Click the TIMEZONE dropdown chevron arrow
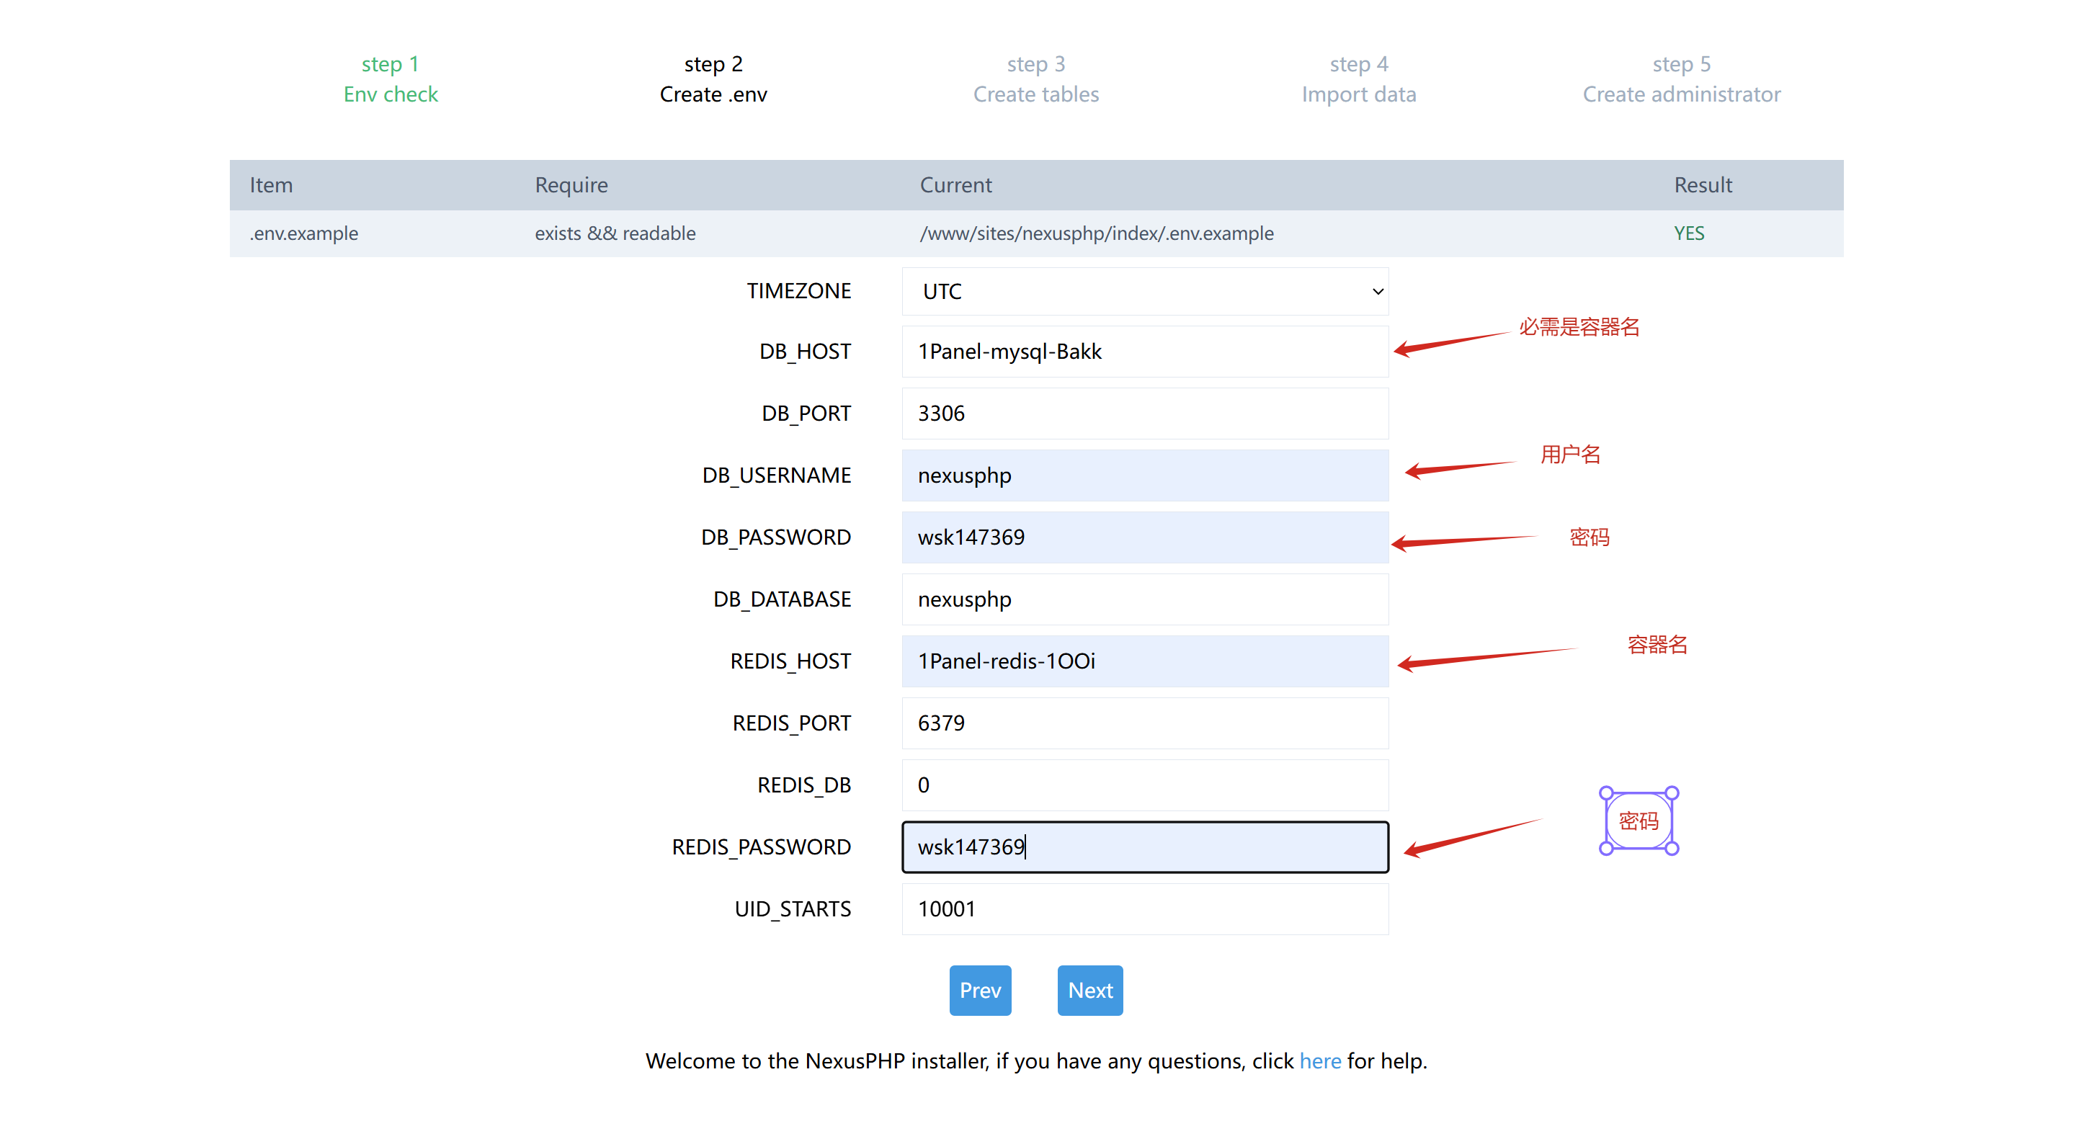The image size is (2073, 1121). 1377,291
